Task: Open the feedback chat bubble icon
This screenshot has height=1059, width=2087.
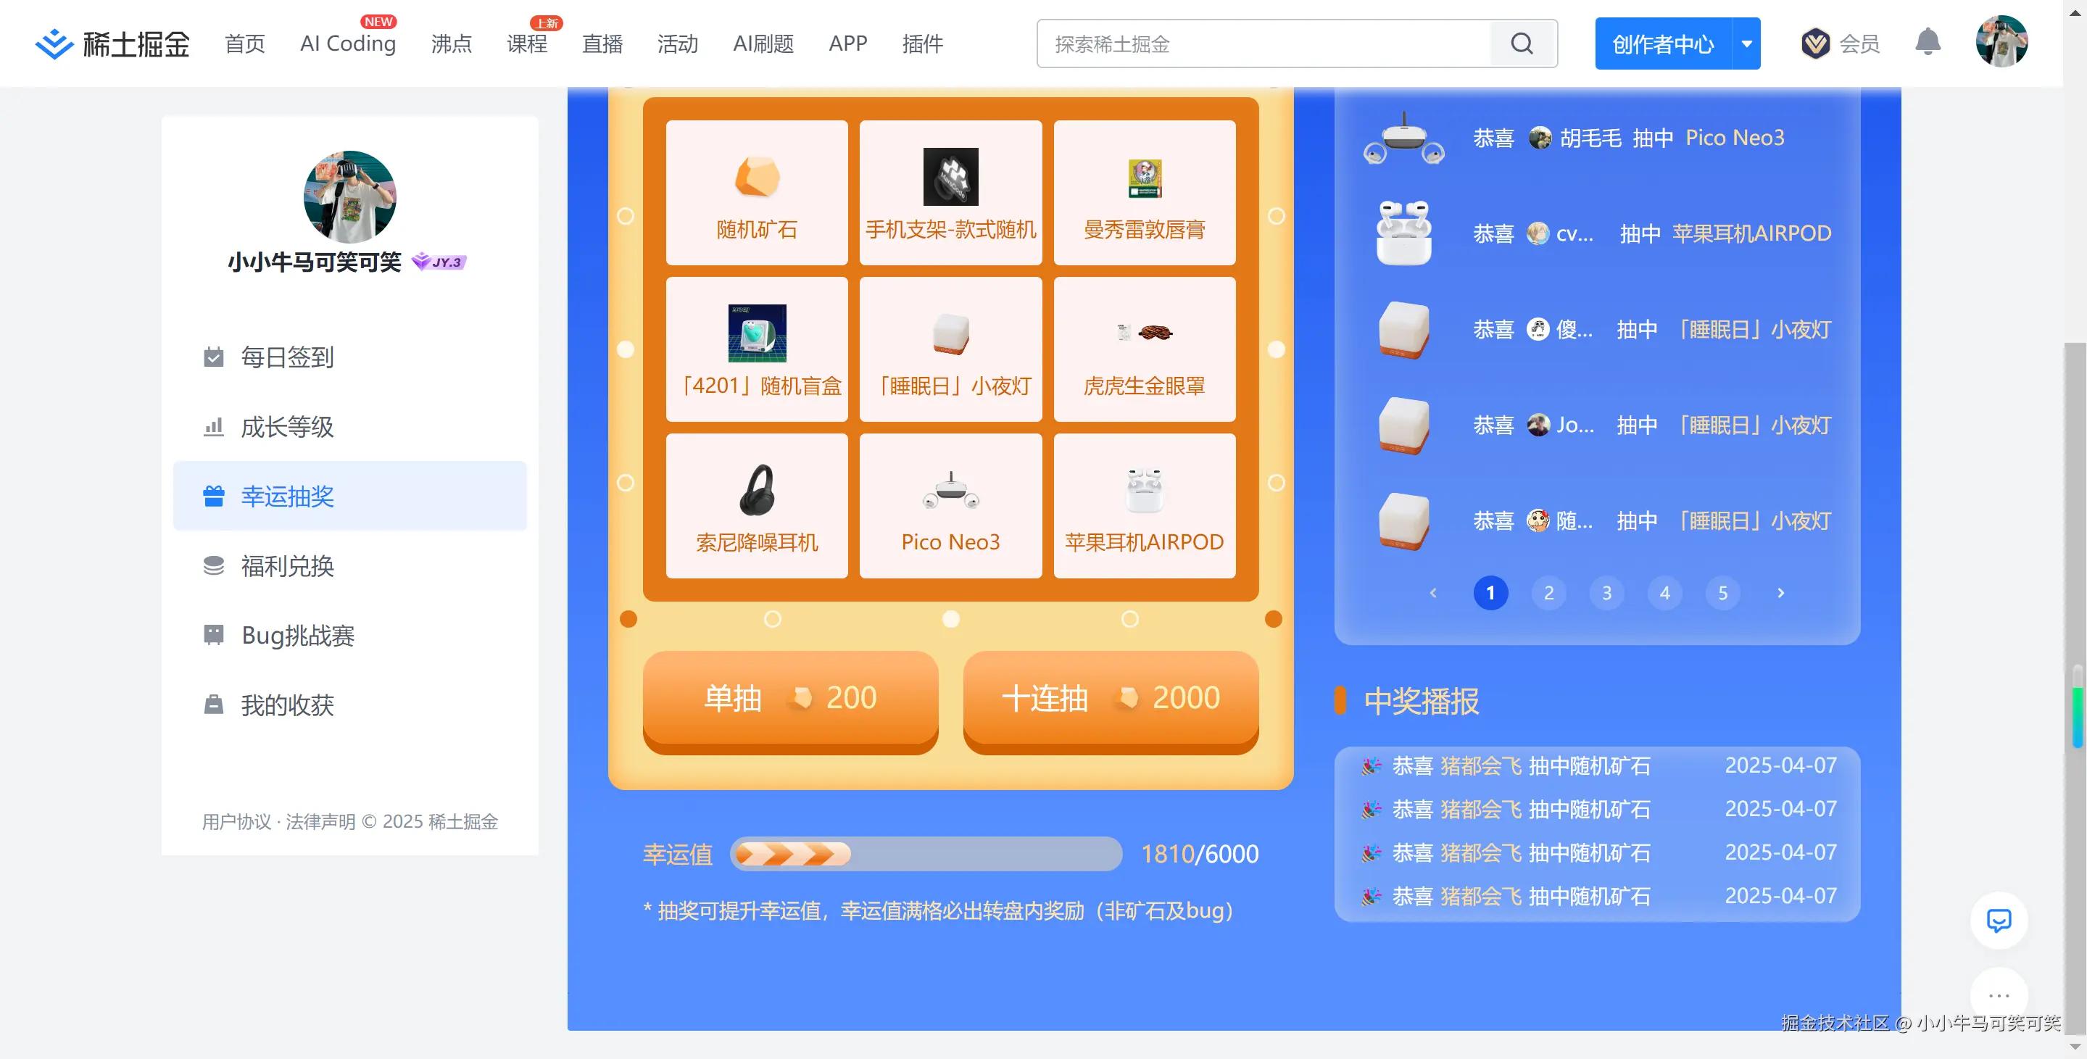Action: tap(1999, 920)
